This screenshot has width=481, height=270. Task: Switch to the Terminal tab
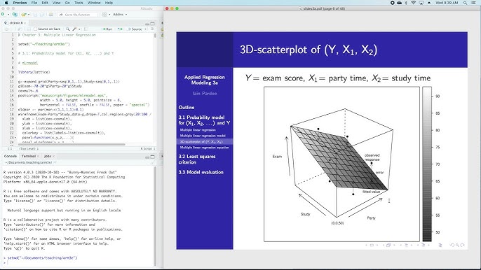coord(29,156)
